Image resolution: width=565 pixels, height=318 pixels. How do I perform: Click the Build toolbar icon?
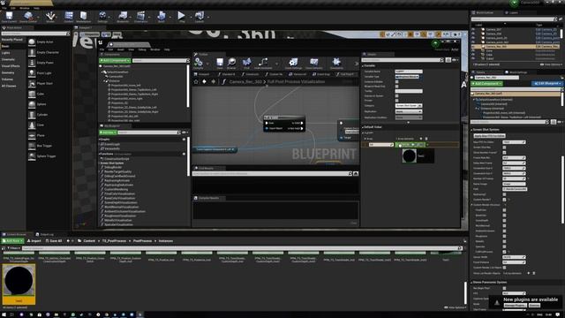(x=161, y=16)
